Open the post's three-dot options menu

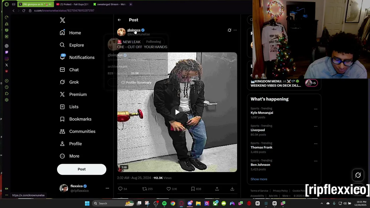tap(235, 30)
